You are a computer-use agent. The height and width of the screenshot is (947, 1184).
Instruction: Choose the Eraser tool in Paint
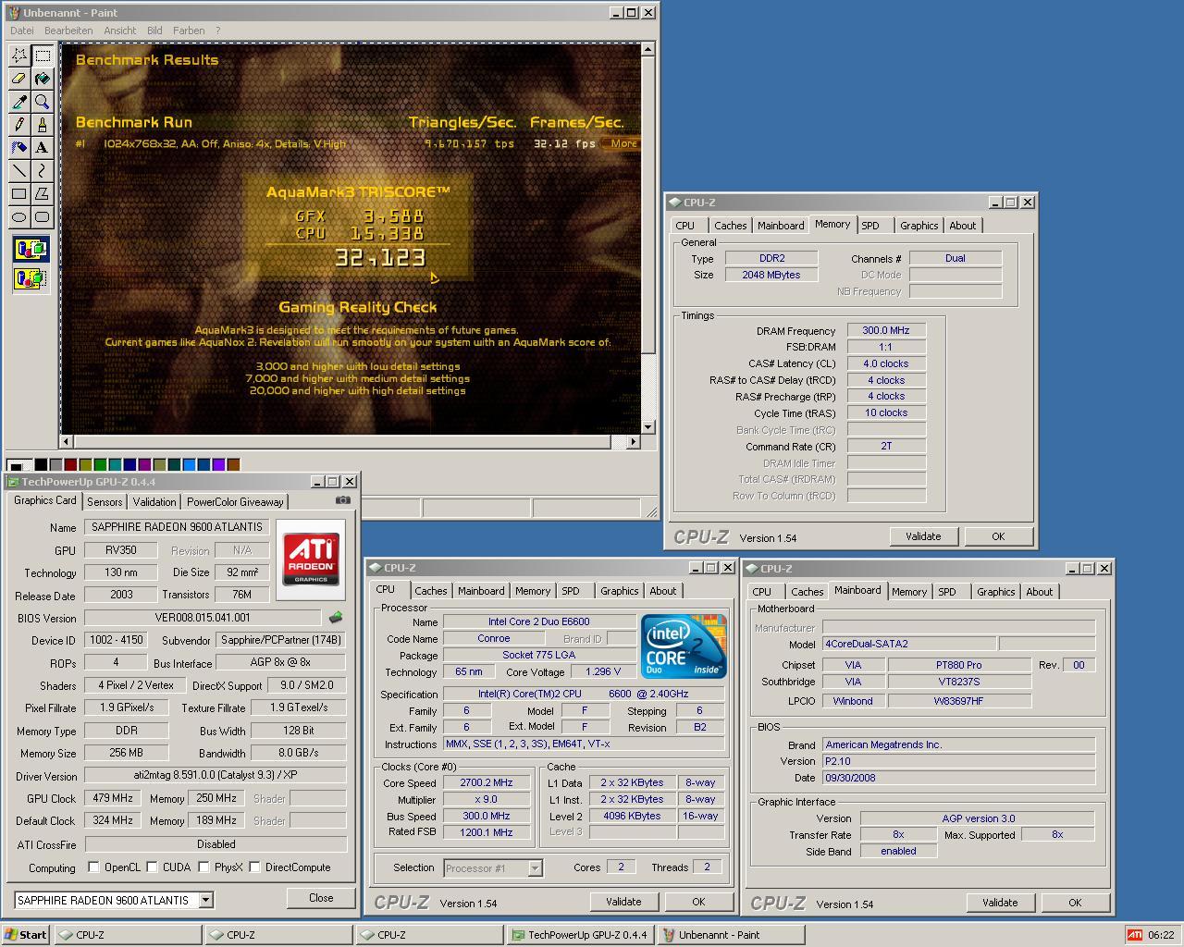(18, 79)
